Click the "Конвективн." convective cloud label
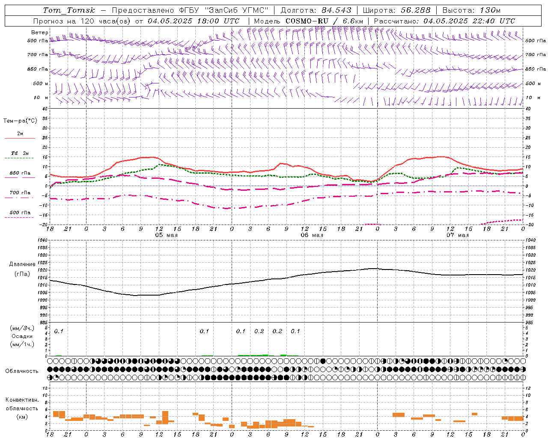This screenshot has height=438, width=548. (x=22, y=400)
